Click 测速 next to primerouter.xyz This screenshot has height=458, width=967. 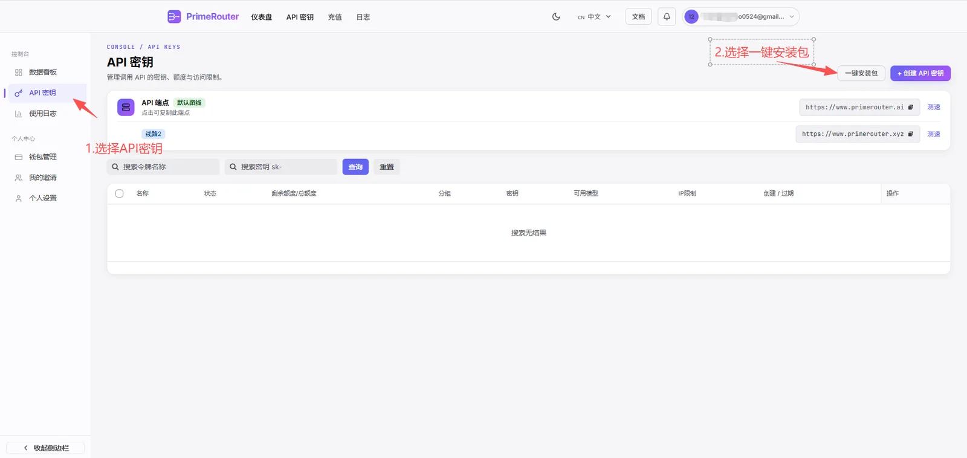934,134
